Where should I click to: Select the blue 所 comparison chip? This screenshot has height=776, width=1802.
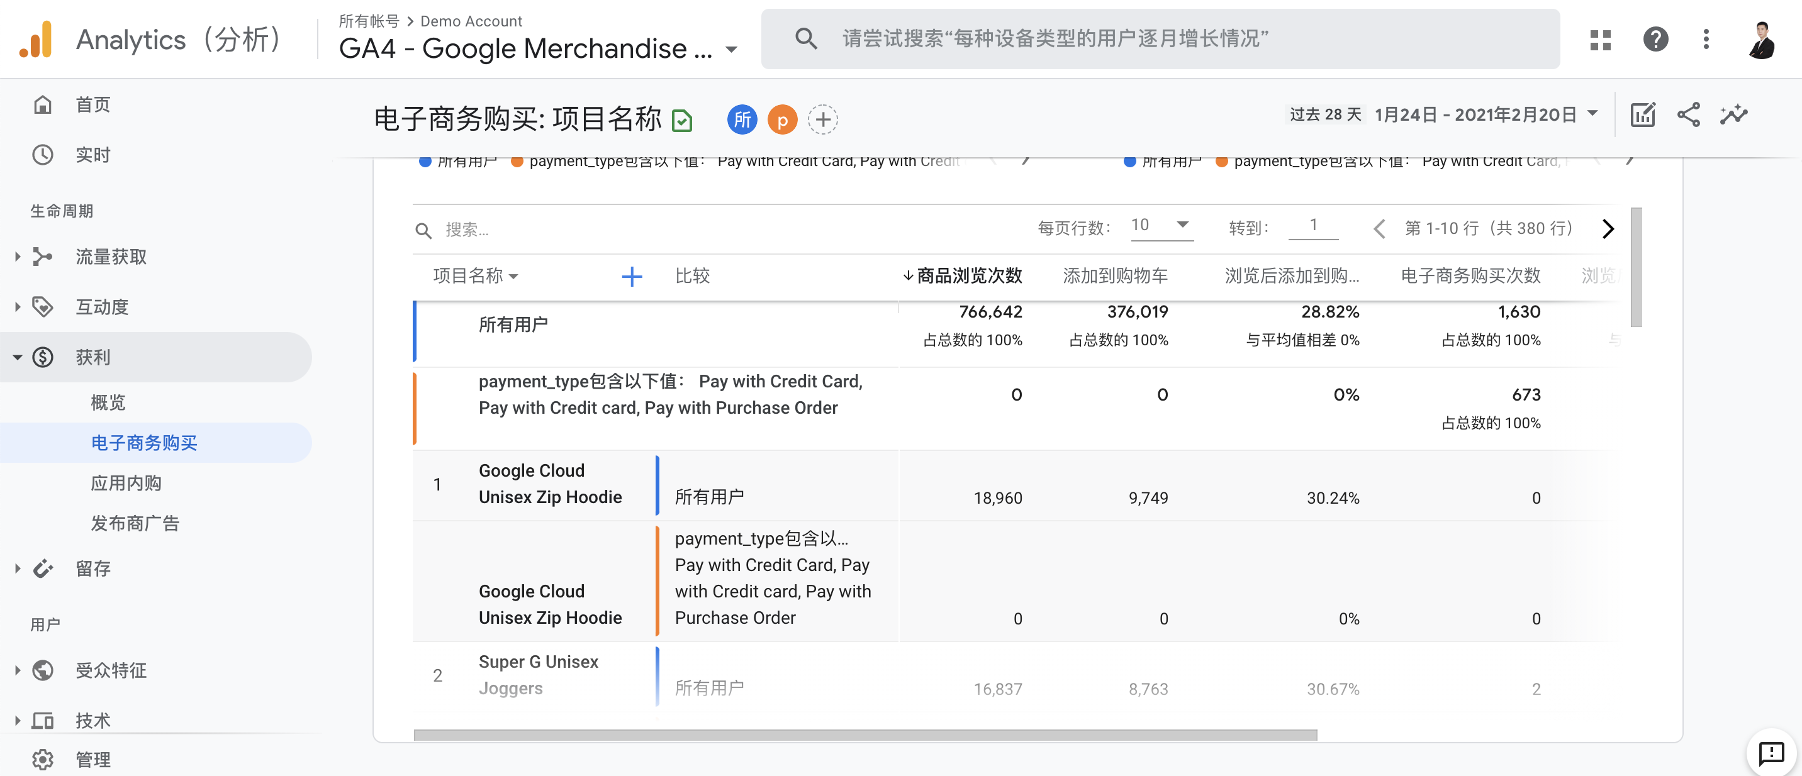pyautogui.click(x=742, y=119)
